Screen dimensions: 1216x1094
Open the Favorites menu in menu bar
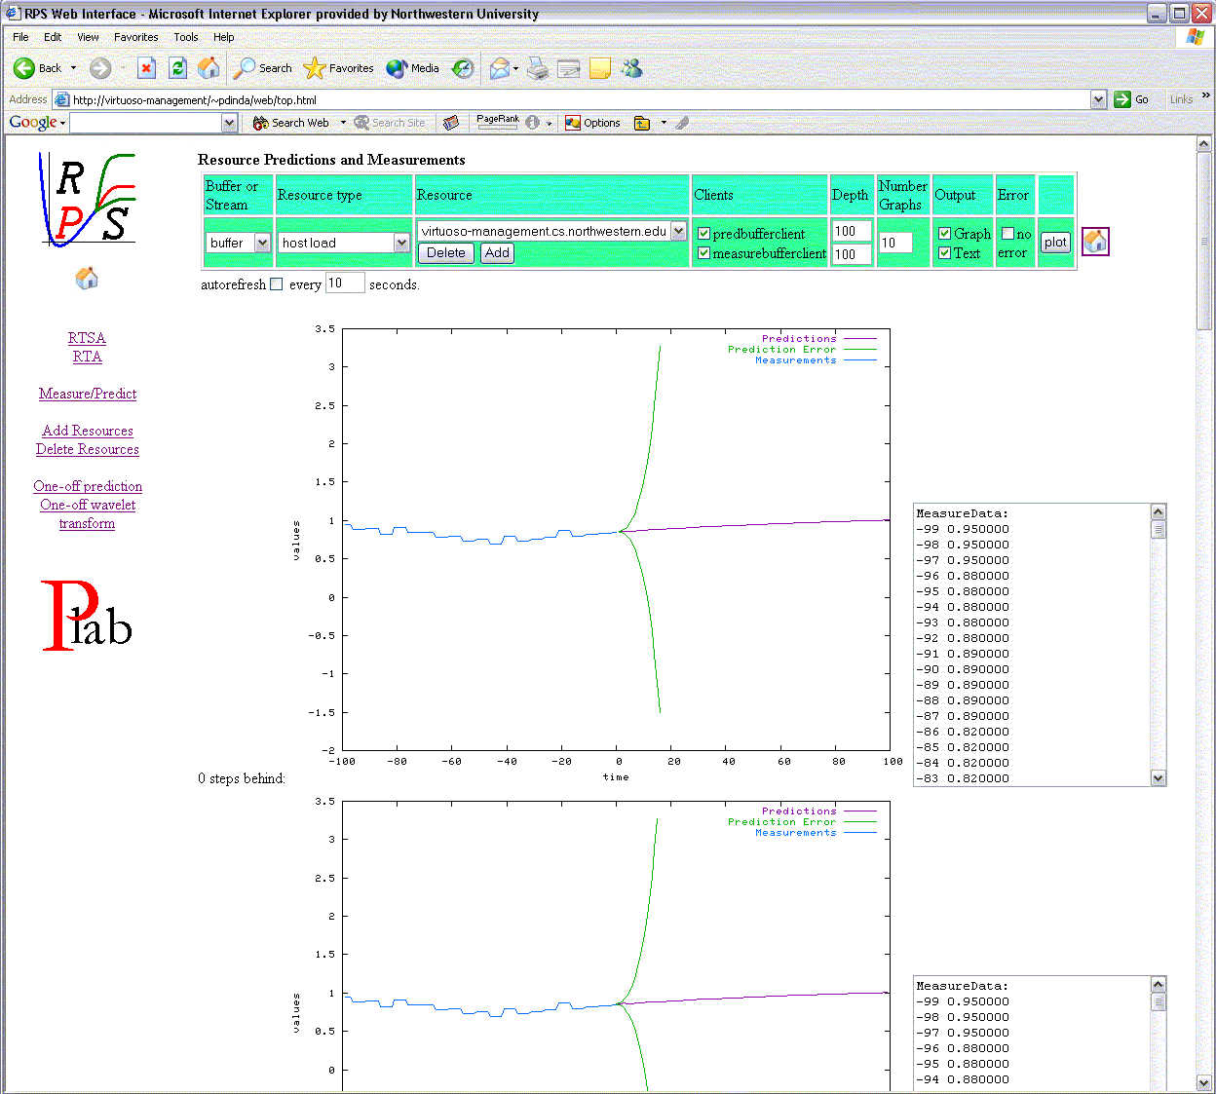[x=135, y=37]
